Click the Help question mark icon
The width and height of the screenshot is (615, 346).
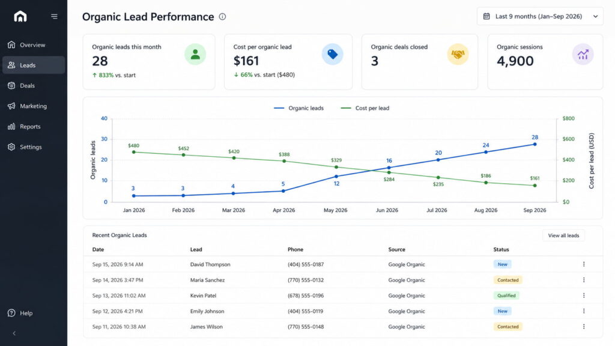[x=11, y=313]
